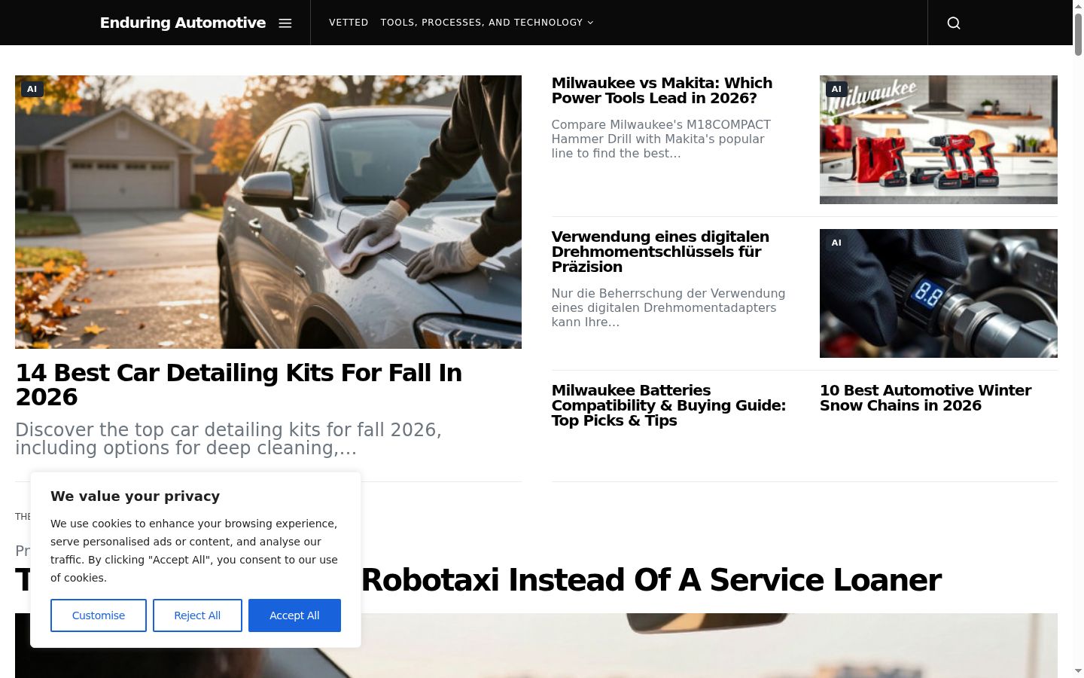Read Milwaukee vs Makita power tools article
1084x678 pixels.
click(662, 90)
